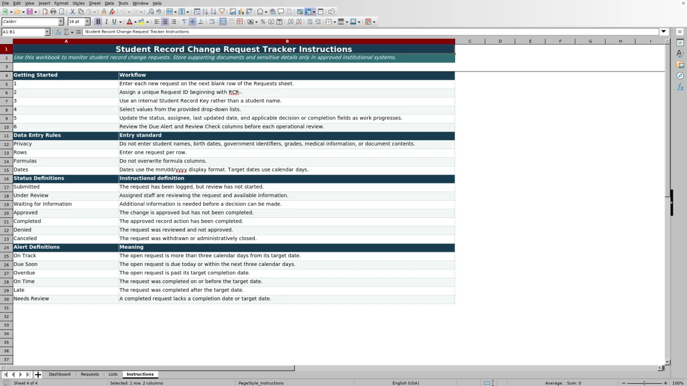Click the Name Box field showing A1:B1
687x386 pixels.
pyautogui.click(x=22, y=32)
